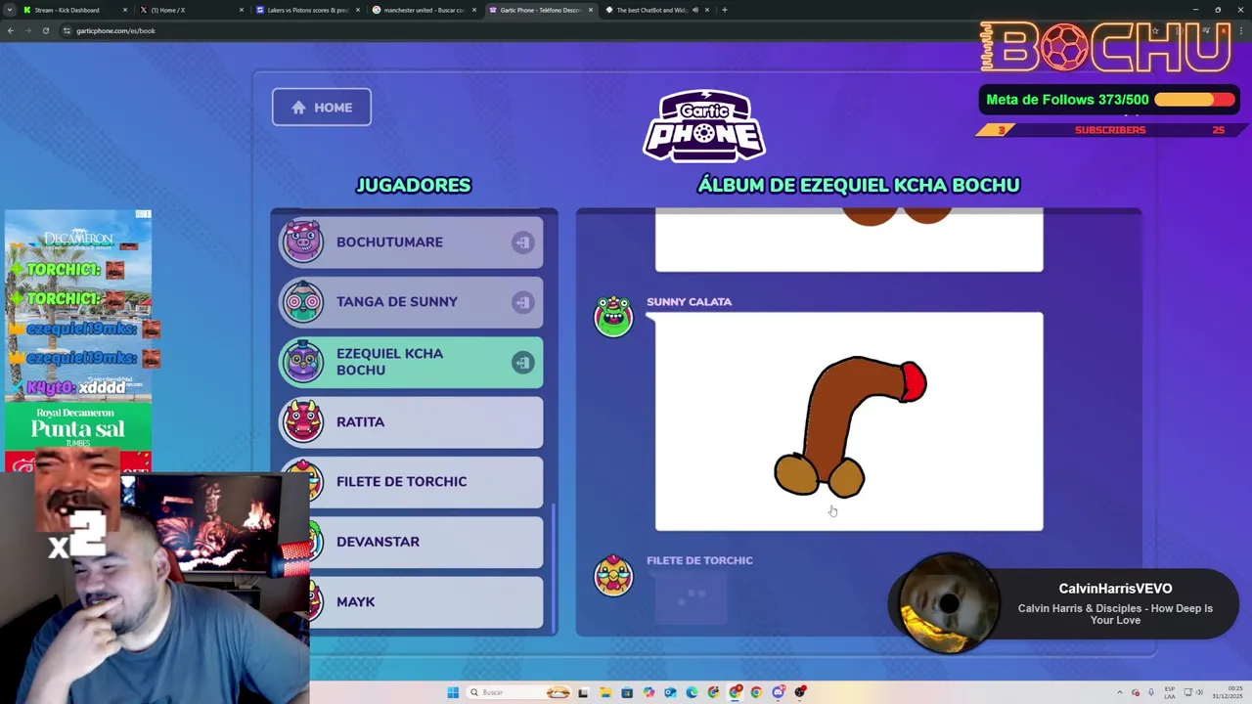
Task: Click FILETE DE TORCHIC's avatar in album
Action: [x=613, y=575]
